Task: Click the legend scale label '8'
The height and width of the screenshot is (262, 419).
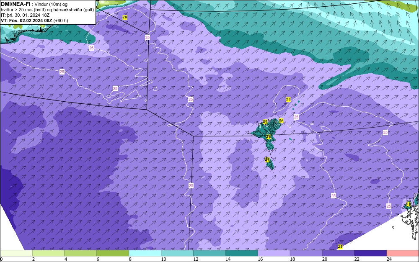Action: (130, 259)
